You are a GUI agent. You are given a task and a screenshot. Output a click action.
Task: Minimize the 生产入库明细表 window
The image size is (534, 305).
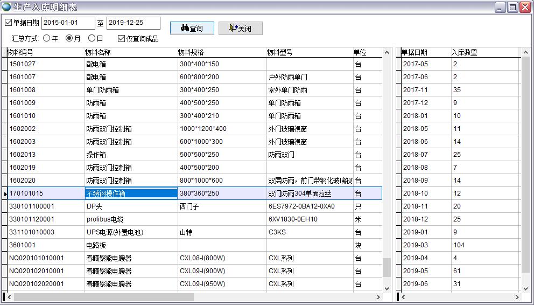click(x=500, y=7)
